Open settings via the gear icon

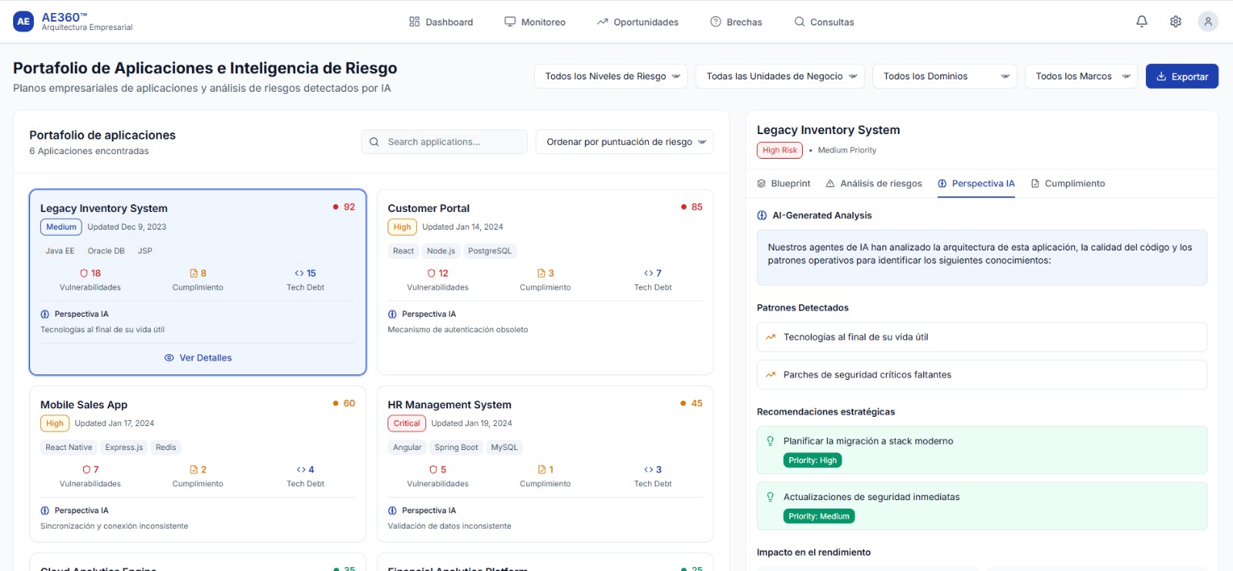click(x=1175, y=22)
